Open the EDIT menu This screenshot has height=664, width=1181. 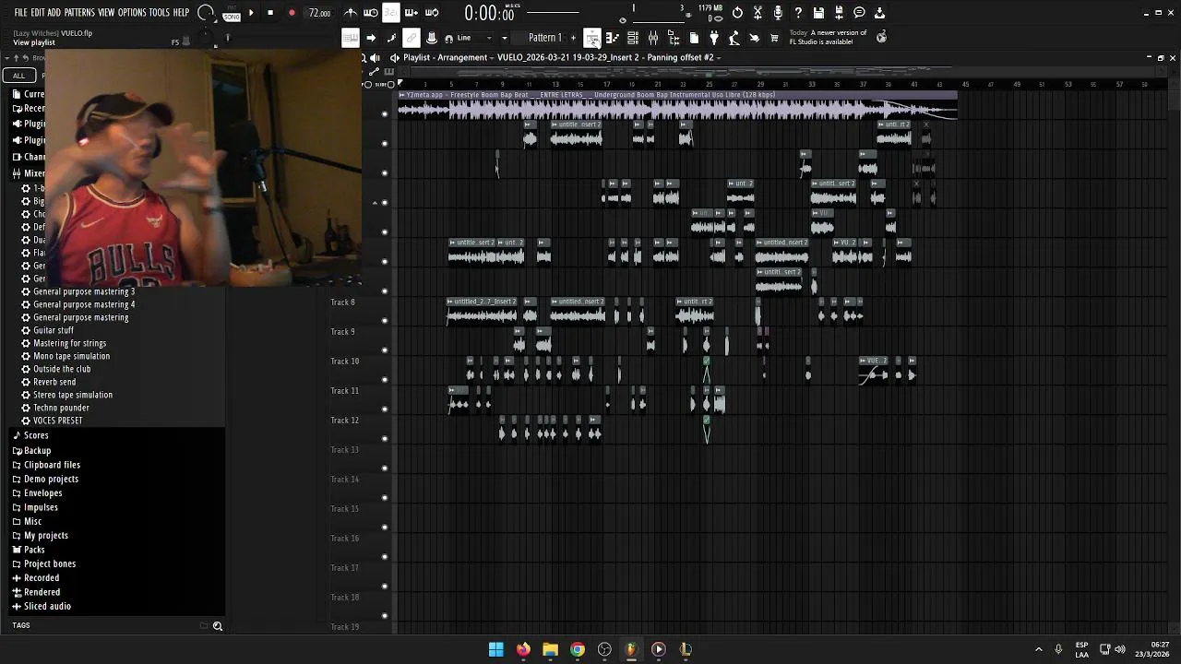[38, 13]
